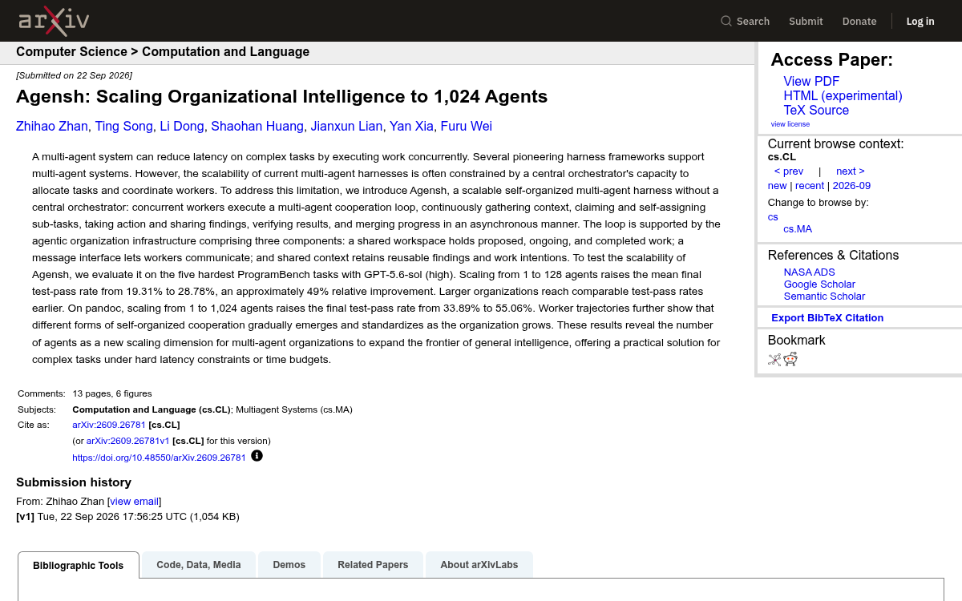The width and height of the screenshot is (962, 601).
Task: Select the Demos tab
Action: pos(289,565)
